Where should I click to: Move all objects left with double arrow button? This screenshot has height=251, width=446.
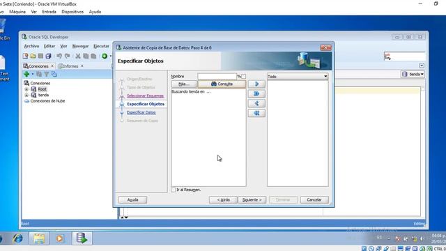click(256, 113)
